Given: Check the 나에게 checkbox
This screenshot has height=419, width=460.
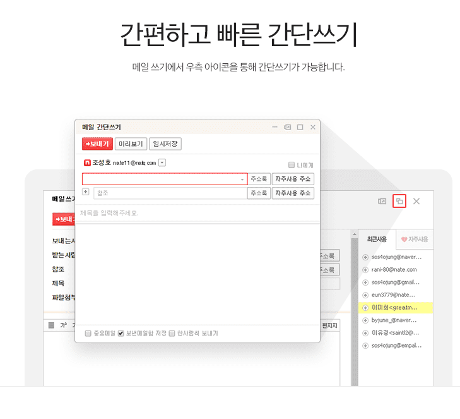Looking at the screenshot, I should tap(292, 165).
